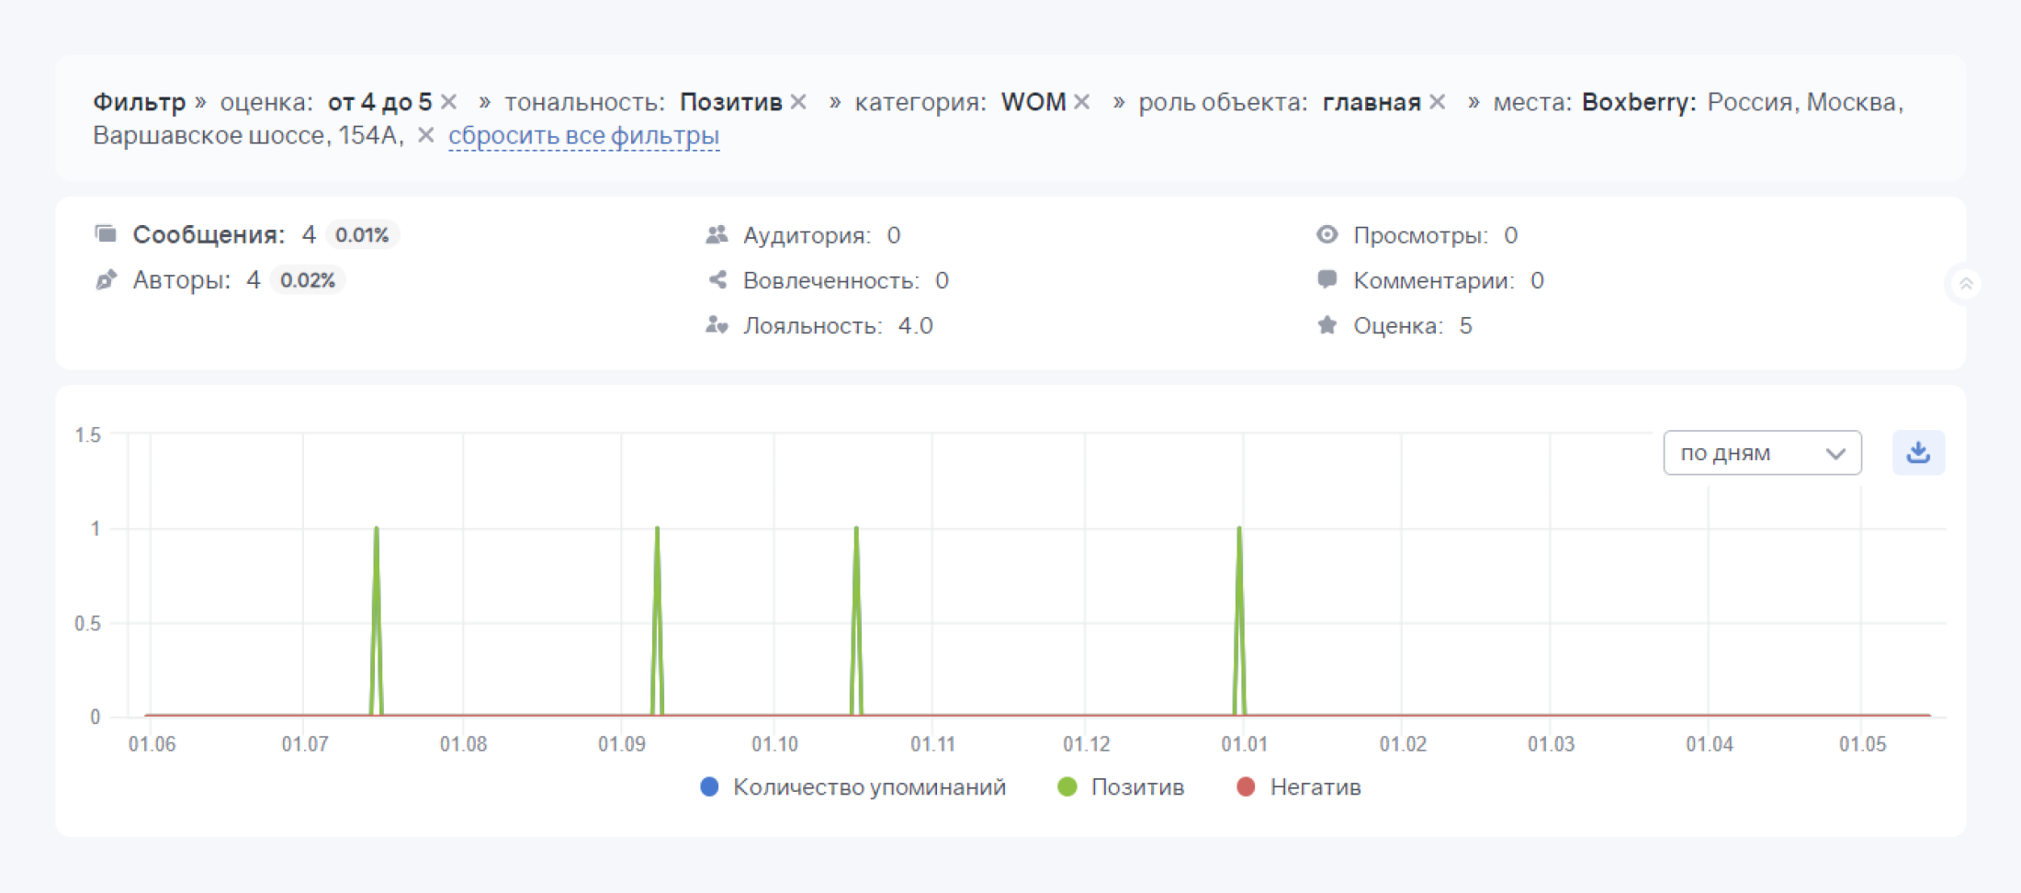Click the heart-person icon beside 'Лояльность'
The width and height of the screenshot is (2021, 893).
(x=717, y=324)
